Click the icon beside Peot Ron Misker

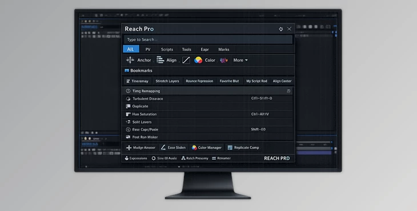[128, 137]
